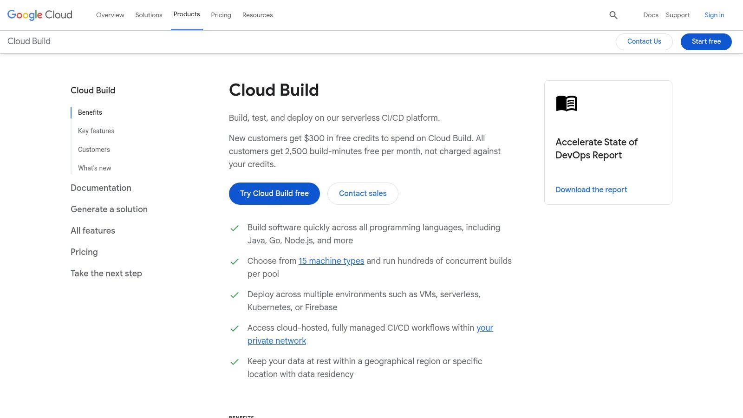The image size is (743, 418).
Task: Click Try Cloud Build free button
Action: (x=274, y=193)
